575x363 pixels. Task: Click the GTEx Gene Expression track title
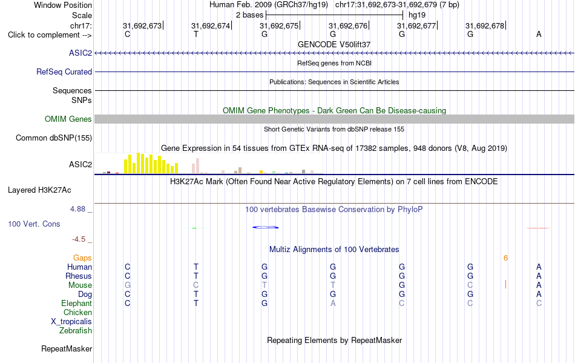[x=334, y=148]
